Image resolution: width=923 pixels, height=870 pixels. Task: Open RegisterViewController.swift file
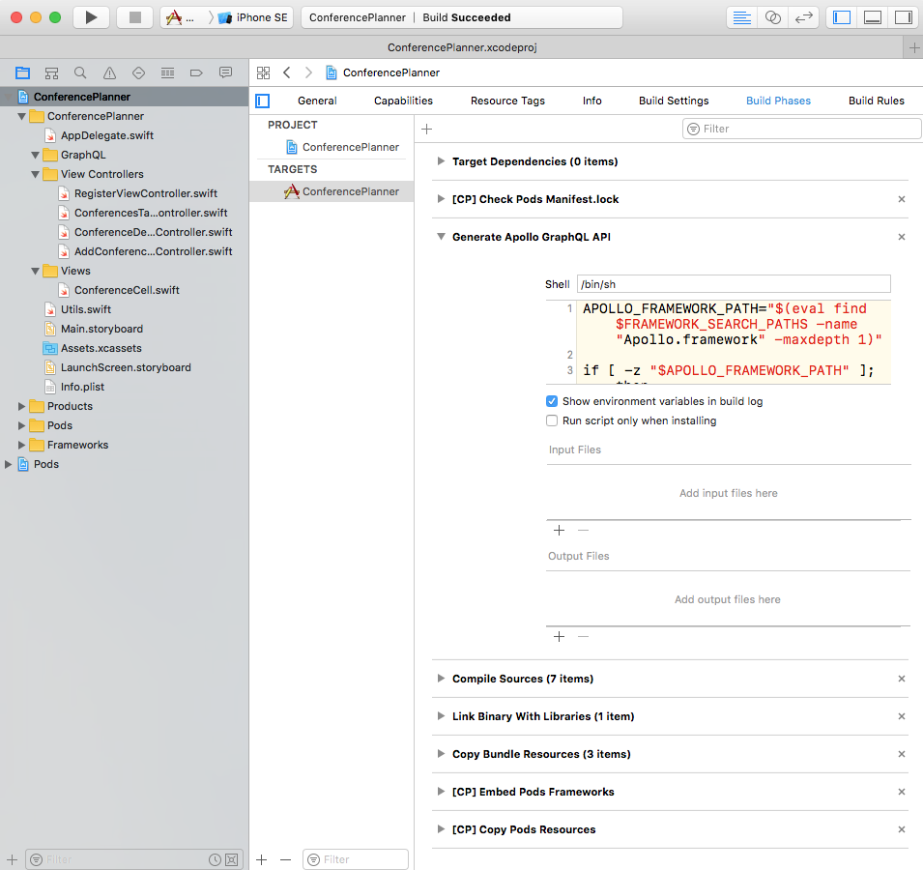tap(145, 193)
